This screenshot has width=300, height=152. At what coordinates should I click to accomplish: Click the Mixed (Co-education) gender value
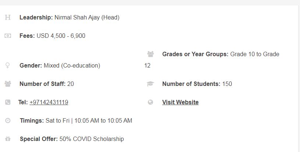coord(72,66)
